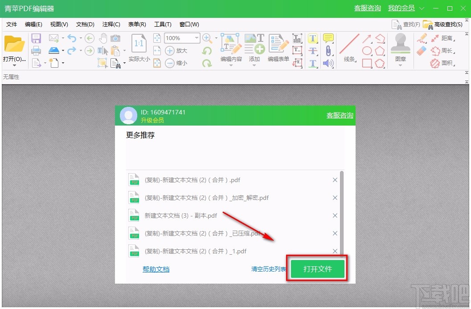Select the text selection tool
This screenshot has width=471, height=309.
(103, 51)
